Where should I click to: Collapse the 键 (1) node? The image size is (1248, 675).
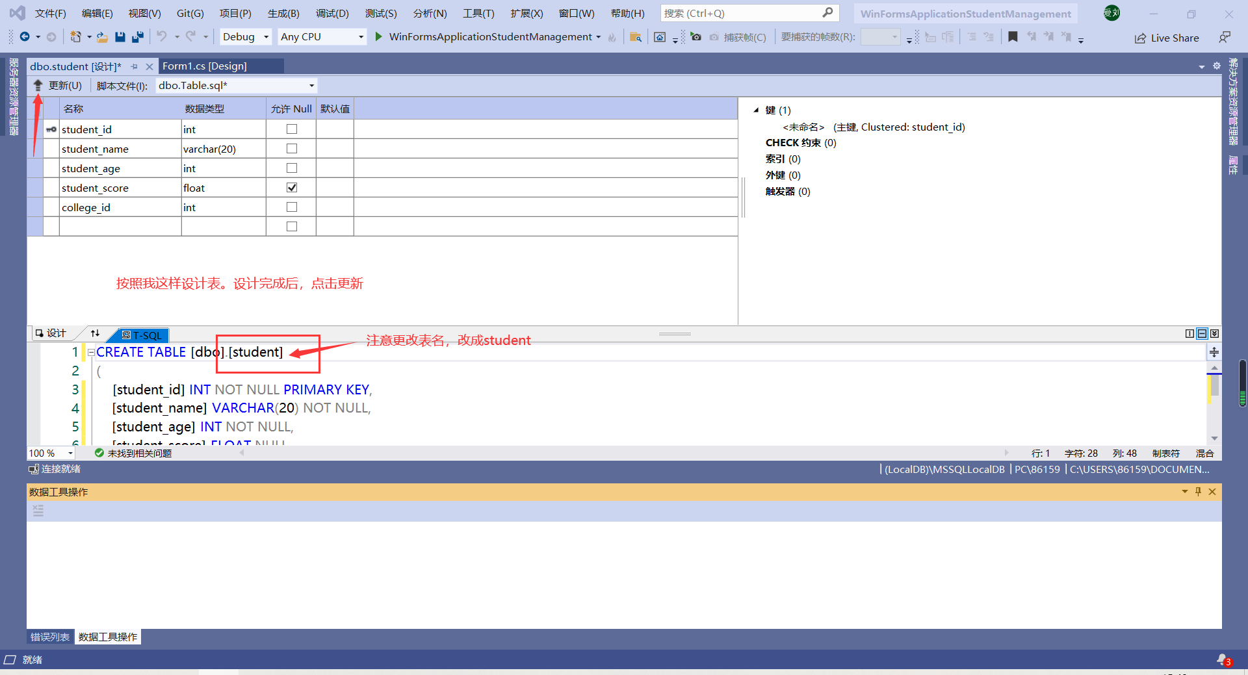click(756, 110)
